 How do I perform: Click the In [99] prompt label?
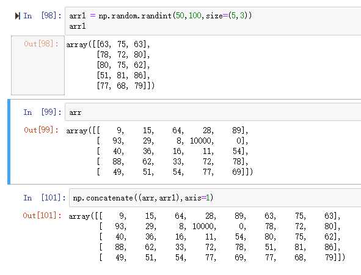[x=42, y=112]
